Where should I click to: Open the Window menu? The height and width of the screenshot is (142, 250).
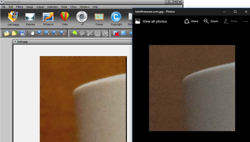coord(84,7)
